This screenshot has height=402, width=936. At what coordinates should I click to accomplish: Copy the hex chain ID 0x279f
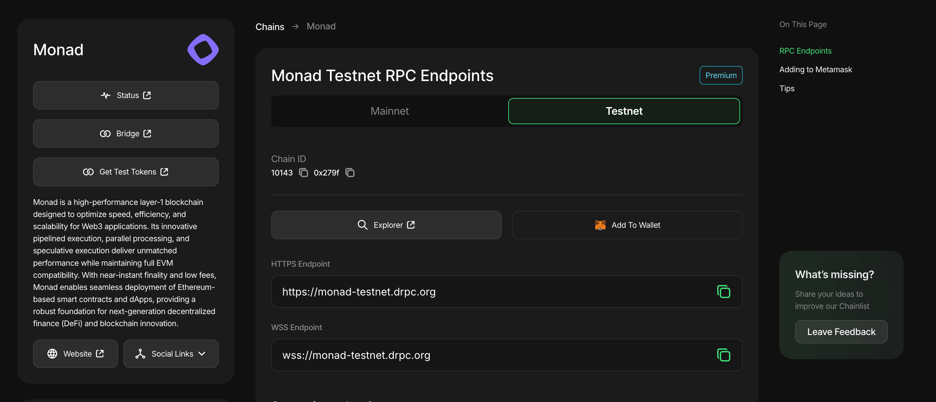pos(350,173)
